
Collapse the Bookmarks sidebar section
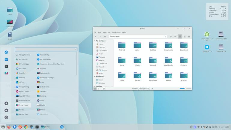pyautogui.click(x=94, y=77)
